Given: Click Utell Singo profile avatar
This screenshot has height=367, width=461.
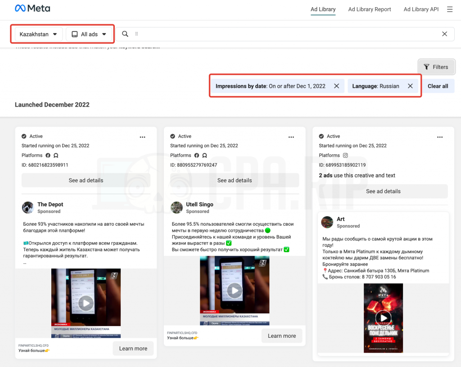Looking at the screenshot, I should click(x=176, y=207).
